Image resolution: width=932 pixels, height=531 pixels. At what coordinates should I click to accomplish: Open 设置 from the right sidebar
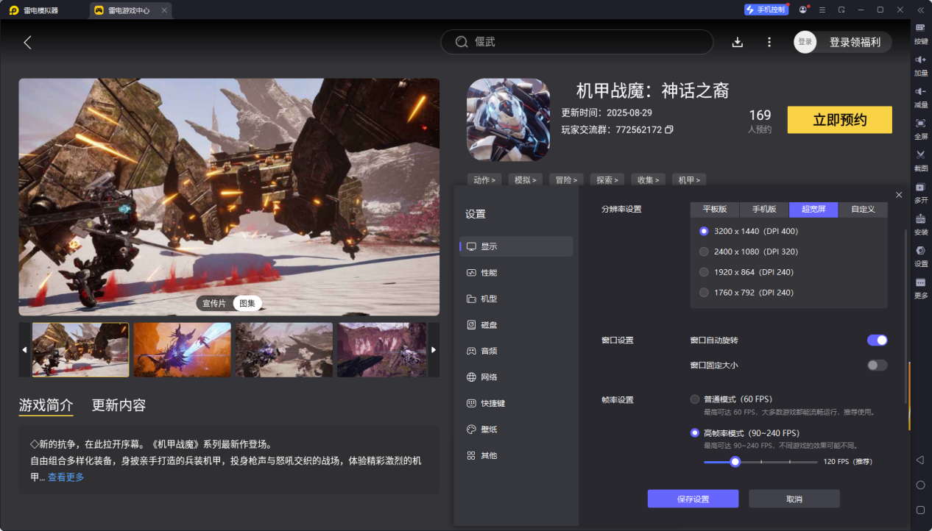coord(920,254)
